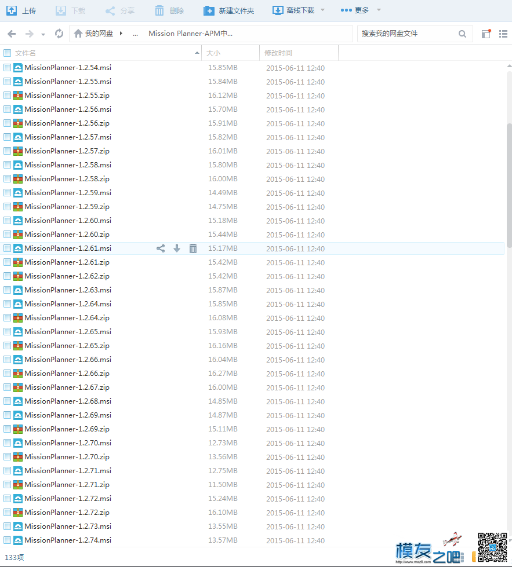Open file MissionPlanner-1.2.58.zip
The width and height of the screenshot is (512, 567).
pos(67,178)
